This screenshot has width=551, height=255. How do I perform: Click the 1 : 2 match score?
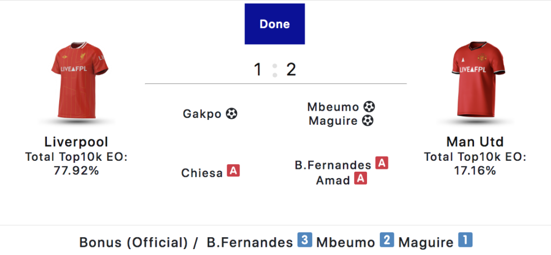(275, 69)
